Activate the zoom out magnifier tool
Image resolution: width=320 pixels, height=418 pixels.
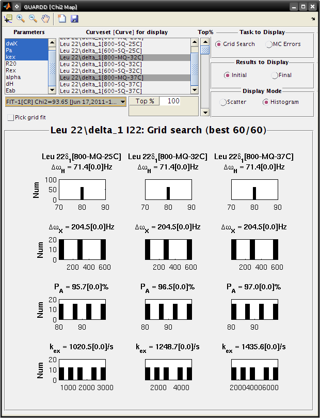pyautogui.click(x=33, y=19)
